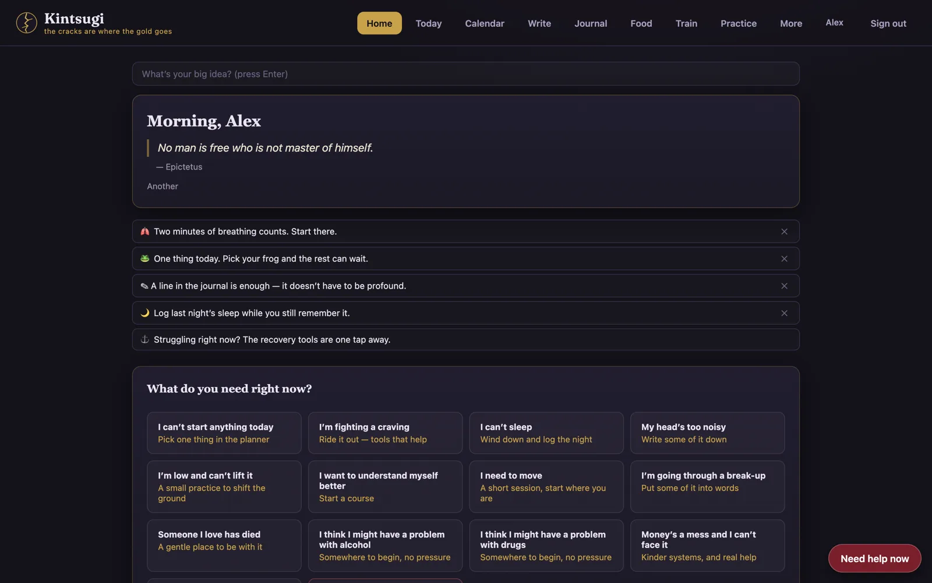Open the Home tab
Image resolution: width=932 pixels, height=583 pixels.
point(379,23)
